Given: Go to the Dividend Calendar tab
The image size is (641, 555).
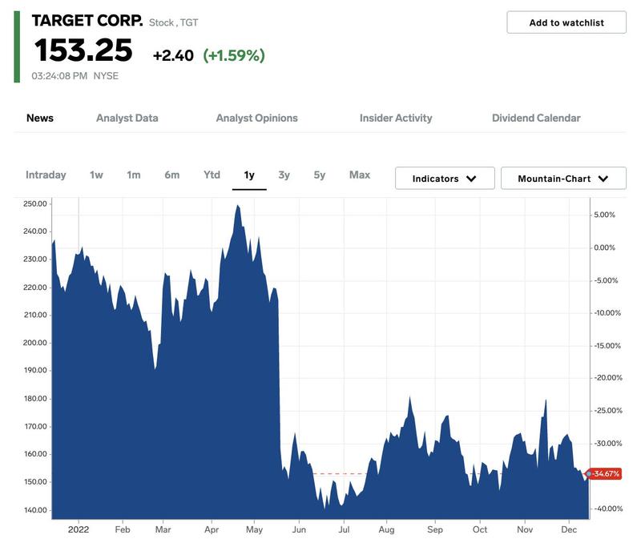Looking at the screenshot, I should coord(536,118).
